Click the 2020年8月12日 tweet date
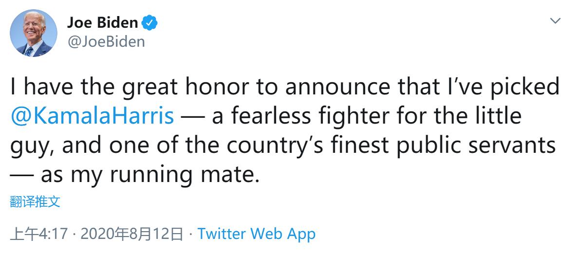 coord(132,234)
